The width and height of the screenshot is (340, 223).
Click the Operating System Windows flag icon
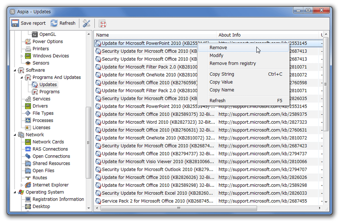(21, 192)
